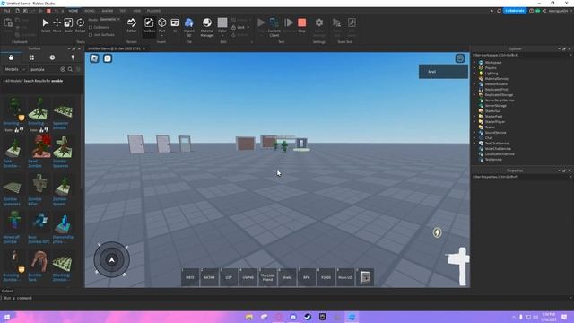Expand the TextChatService node
574x323 pixels.
(x=474, y=144)
